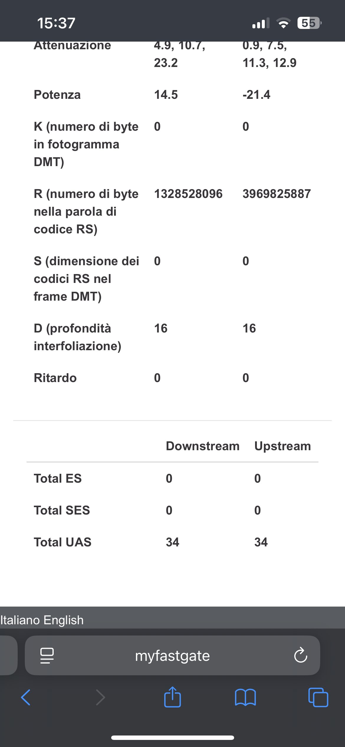Tap the cellular signal bars icon
345x747 pixels.
tap(261, 23)
